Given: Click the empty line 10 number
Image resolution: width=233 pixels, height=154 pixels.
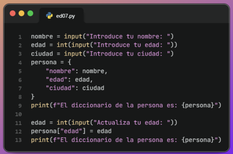Looking at the screenshot, I should pyautogui.click(x=19, y=114).
